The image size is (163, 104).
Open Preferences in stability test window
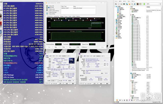click(x=84, y=47)
